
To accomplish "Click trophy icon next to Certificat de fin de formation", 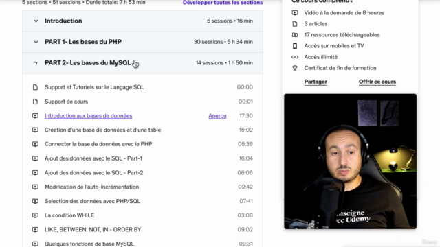I will pyautogui.click(x=295, y=68).
